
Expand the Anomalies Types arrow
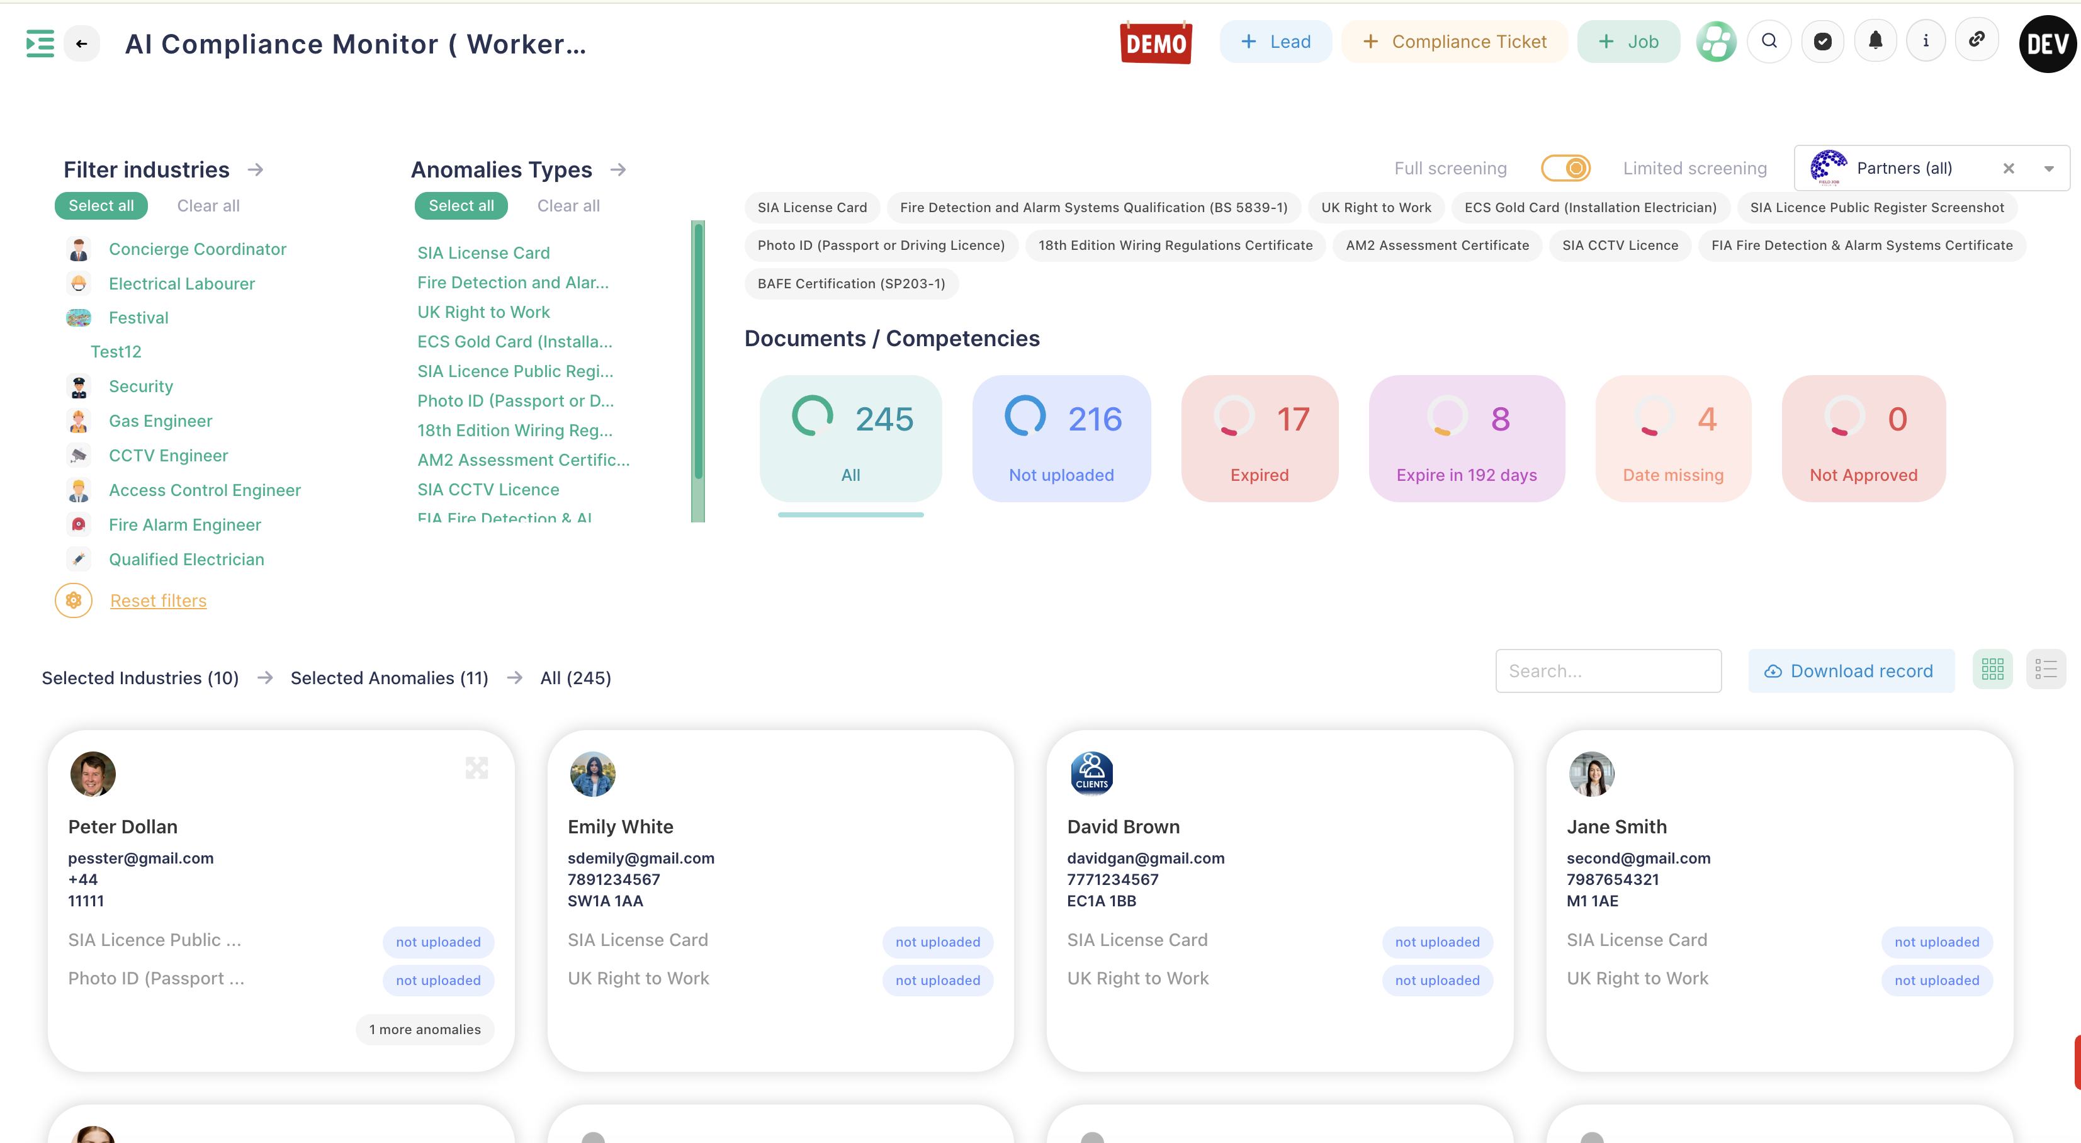619,170
